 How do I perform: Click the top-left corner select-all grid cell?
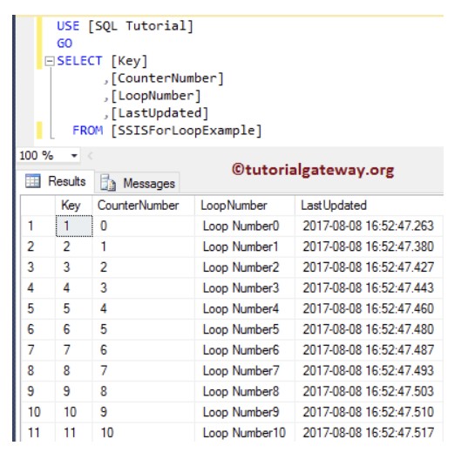click(x=37, y=206)
